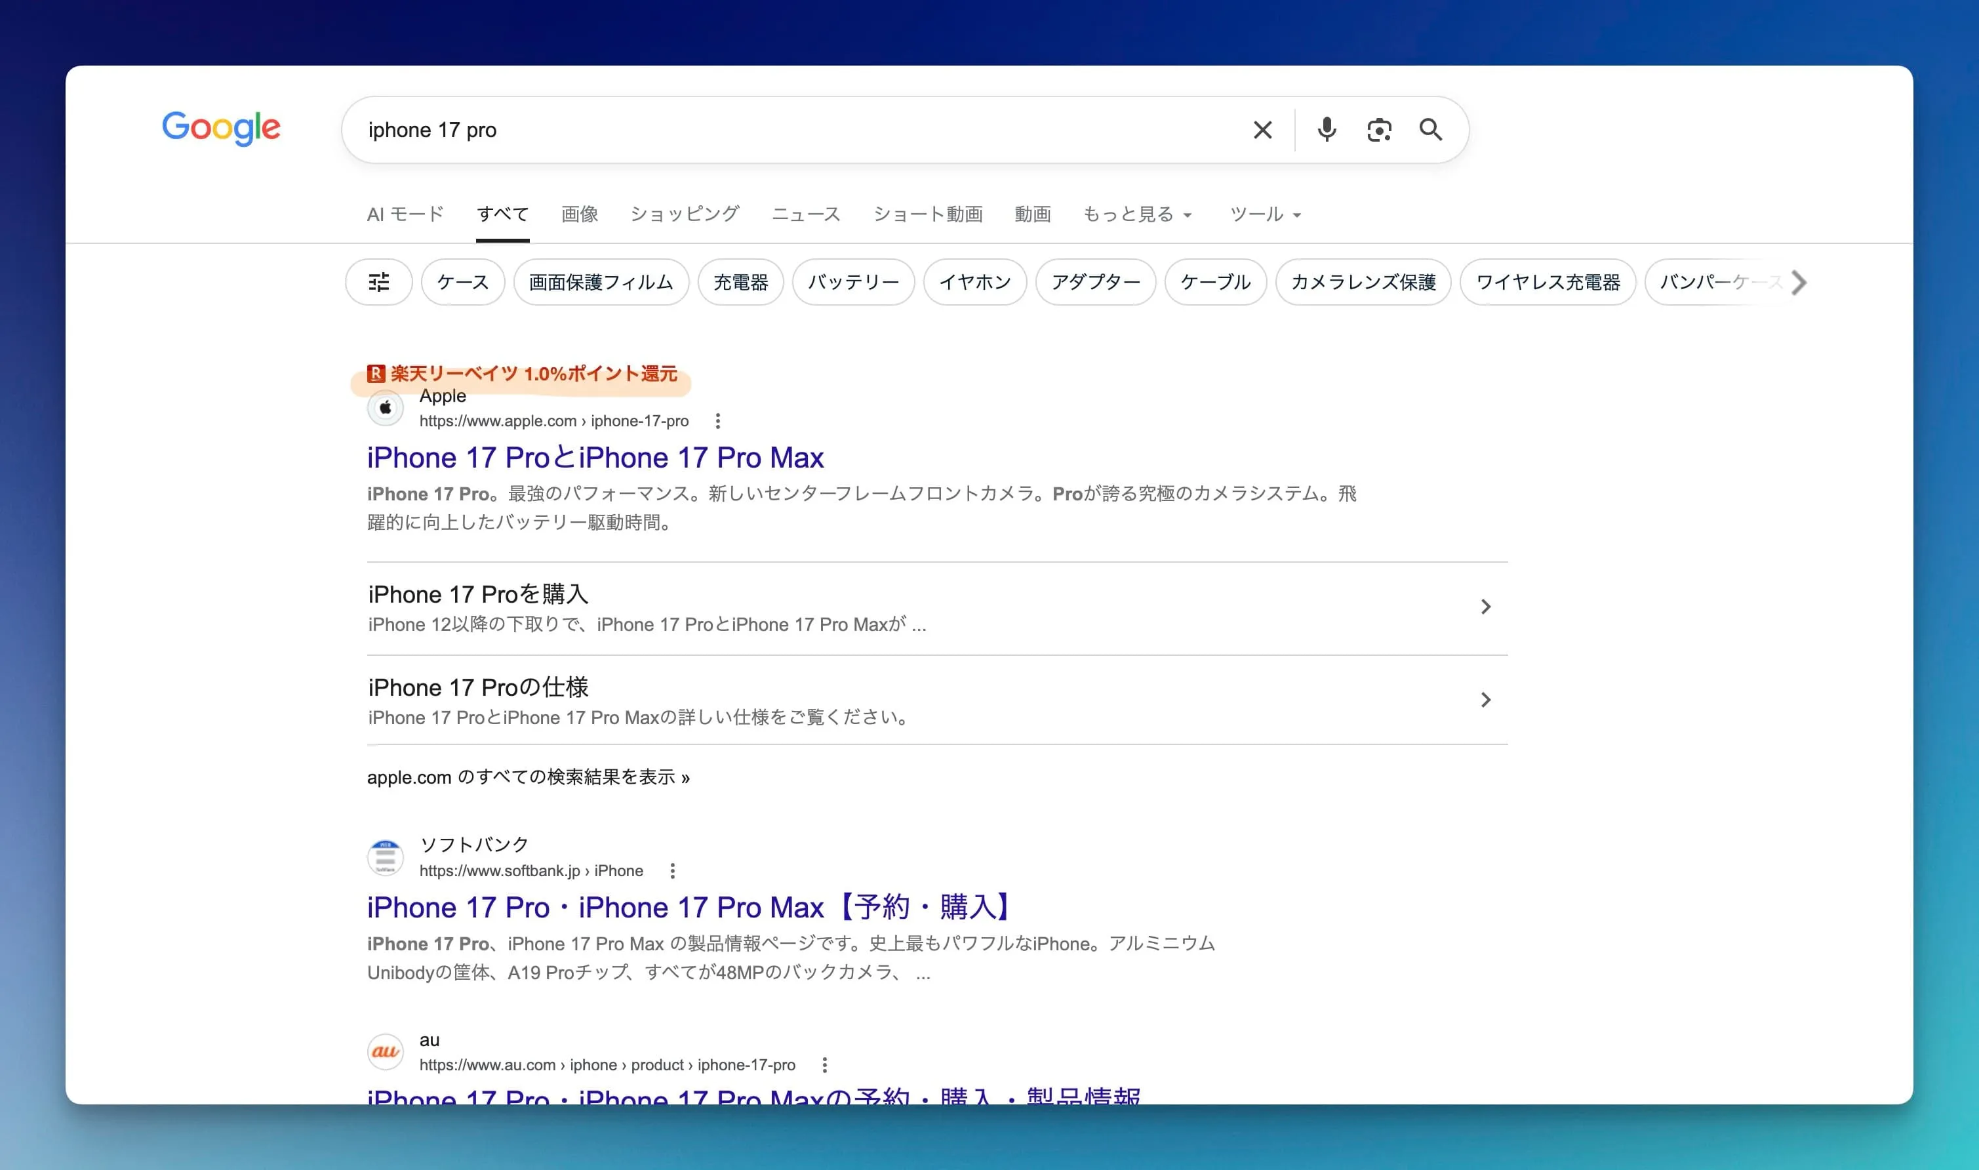Select the カメラレンズ保護 filter chip

(1363, 282)
